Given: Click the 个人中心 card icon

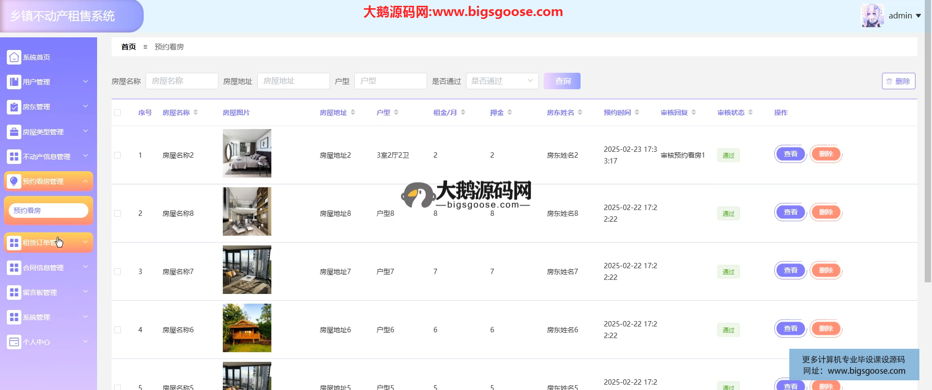Looking at the screenshot, I should tap(14, 342).
